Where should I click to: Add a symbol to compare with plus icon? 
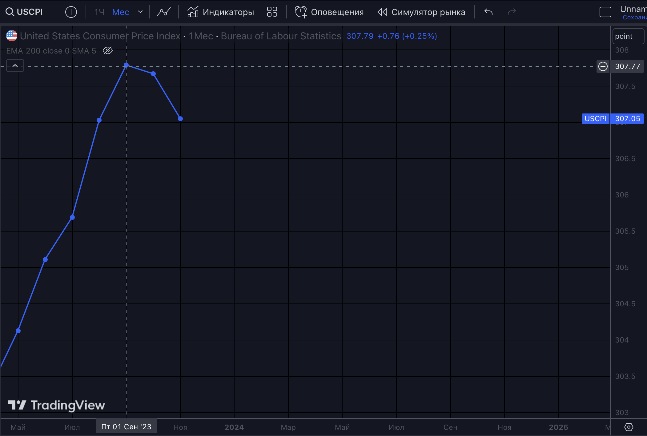click(71, 12)
